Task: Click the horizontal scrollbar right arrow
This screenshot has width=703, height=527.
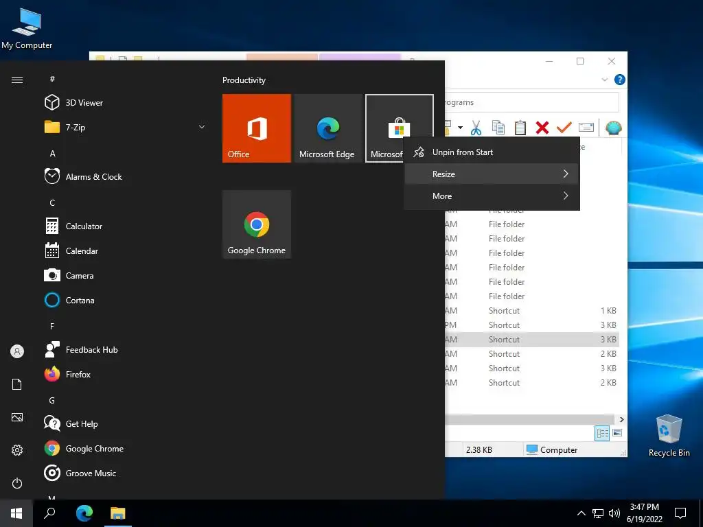Action: [x=621, y=419]
